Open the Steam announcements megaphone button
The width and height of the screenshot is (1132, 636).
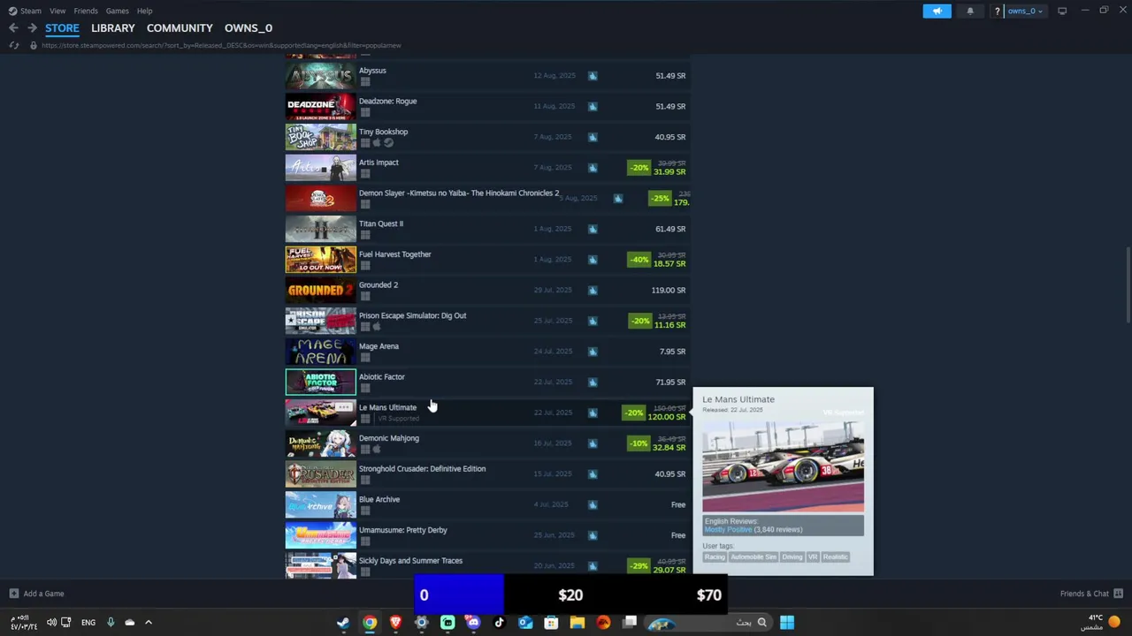point(937,11)
